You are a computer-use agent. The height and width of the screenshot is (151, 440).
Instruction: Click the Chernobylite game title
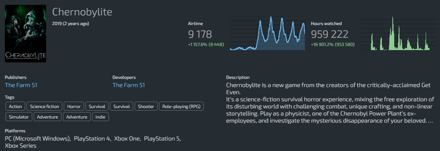point(82,12)
